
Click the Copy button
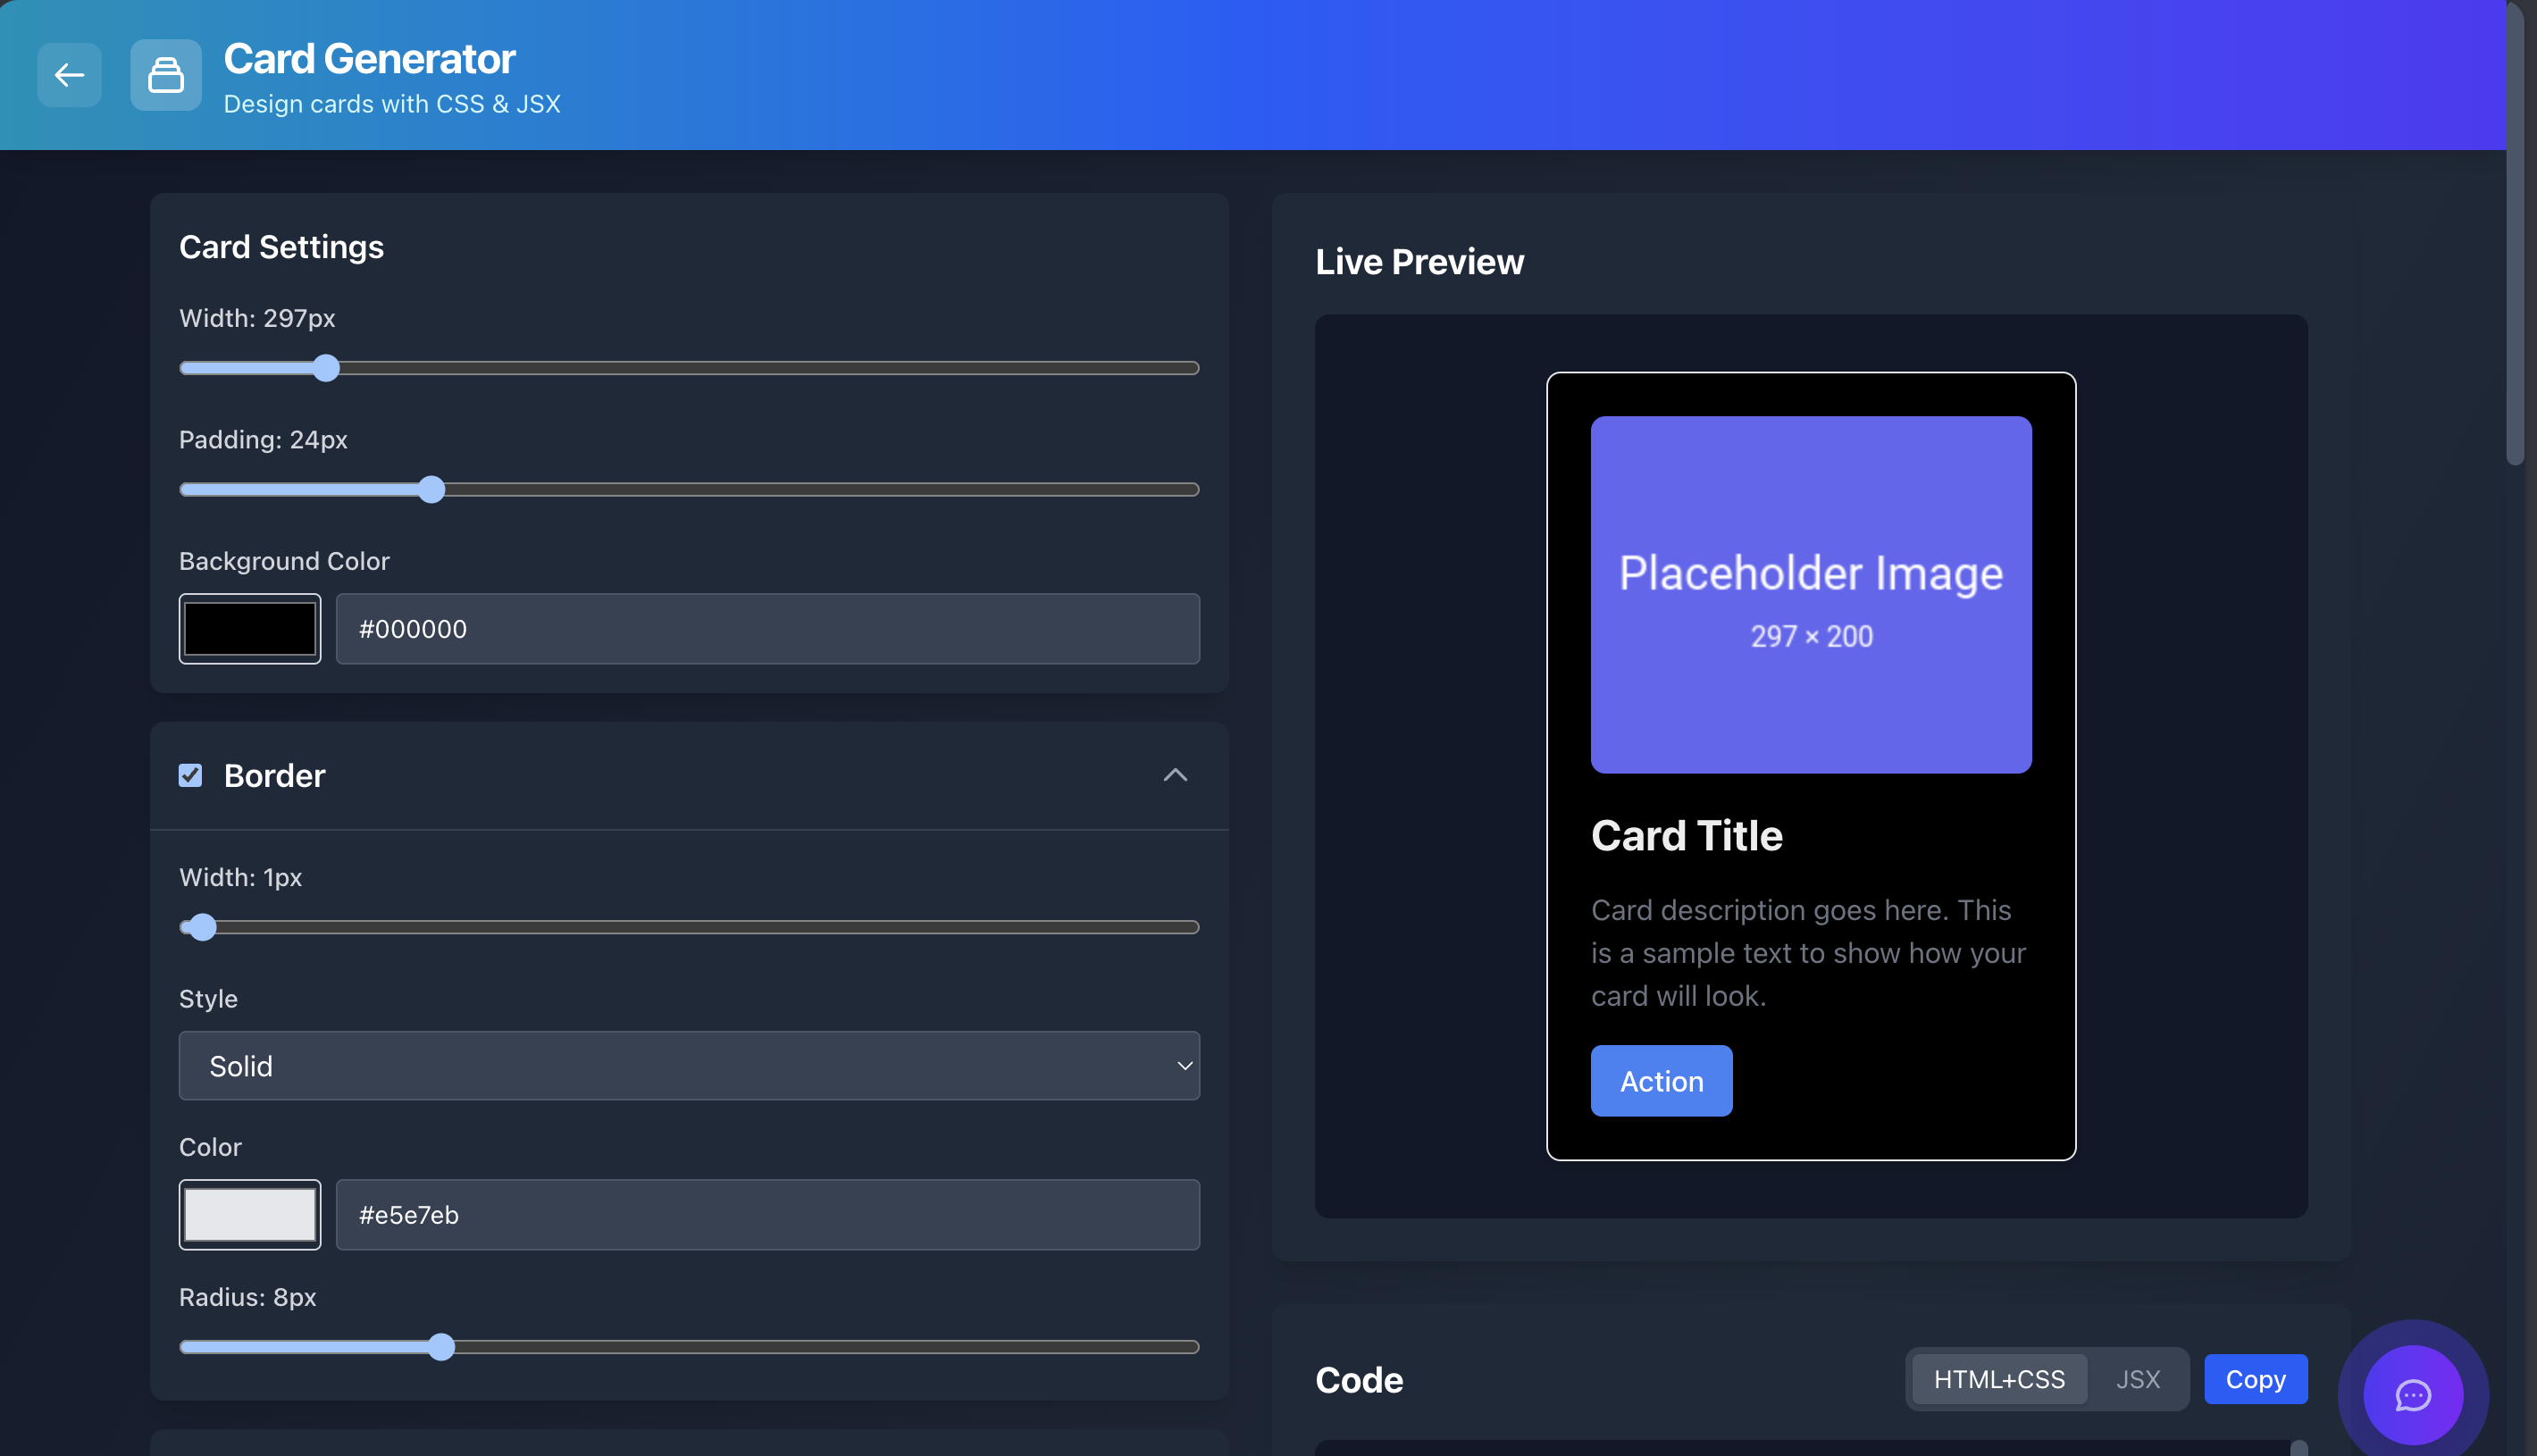[2255, 1378]
